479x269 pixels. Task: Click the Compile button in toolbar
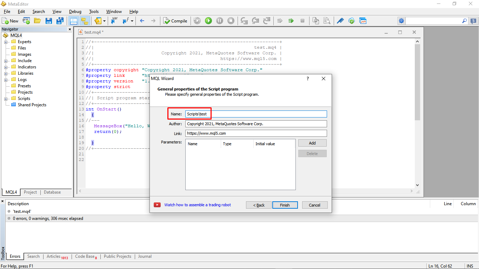pyautogui.click(x=175, y=21)
